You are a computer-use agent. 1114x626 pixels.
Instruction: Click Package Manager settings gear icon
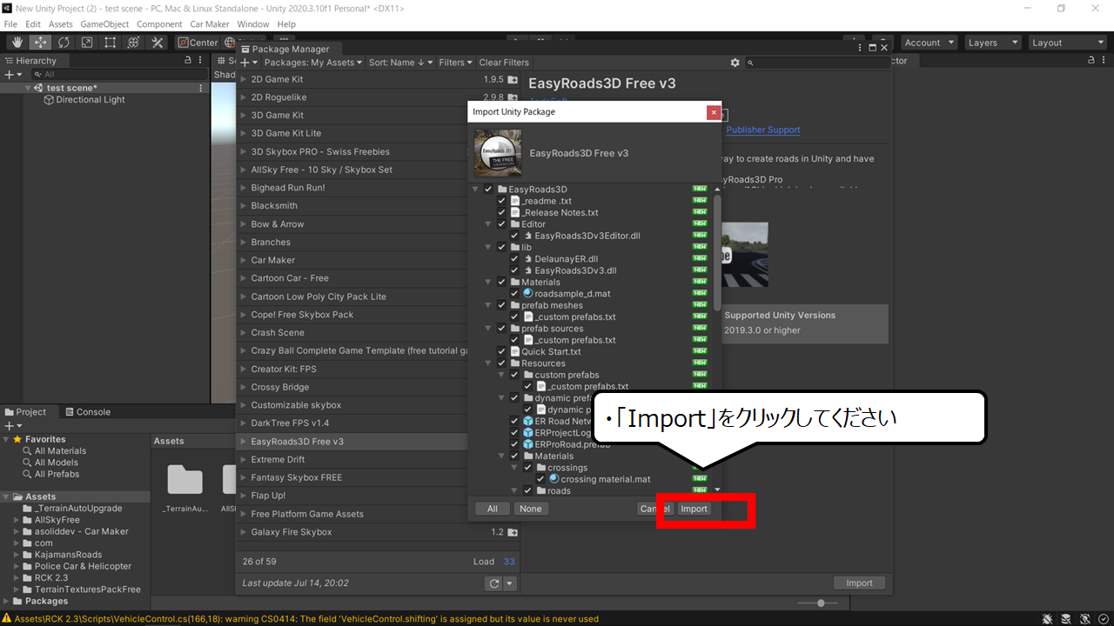pyautogui.click(x=735, y=63)
